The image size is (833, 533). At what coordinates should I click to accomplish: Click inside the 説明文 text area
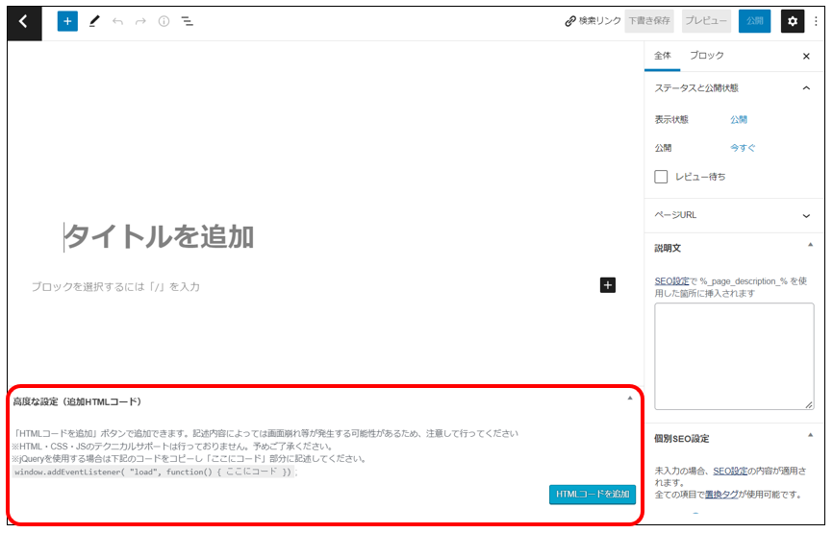pos(733,355)
